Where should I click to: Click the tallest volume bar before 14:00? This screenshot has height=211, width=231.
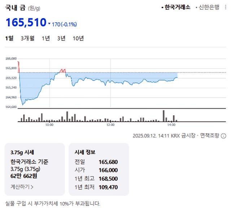(x=164, y=116)
